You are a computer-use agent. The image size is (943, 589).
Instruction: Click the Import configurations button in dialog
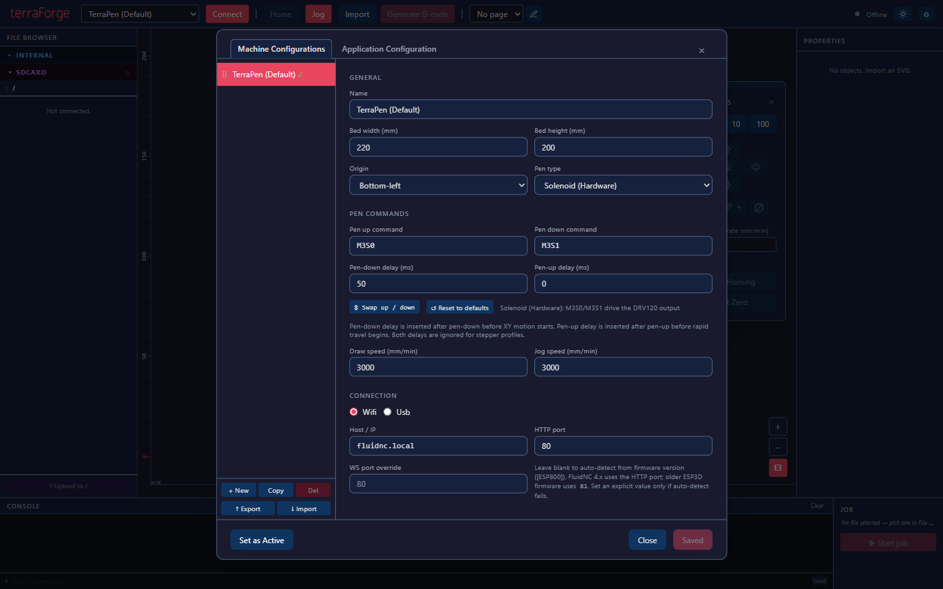tap(304, 509)
